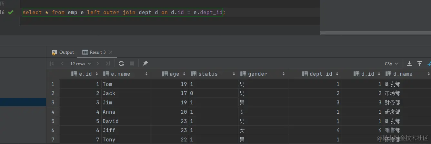Click d.name cell '销售部' in Jiff's row
Viewport: 431px width, 144px height.
[x=407, y=130]
